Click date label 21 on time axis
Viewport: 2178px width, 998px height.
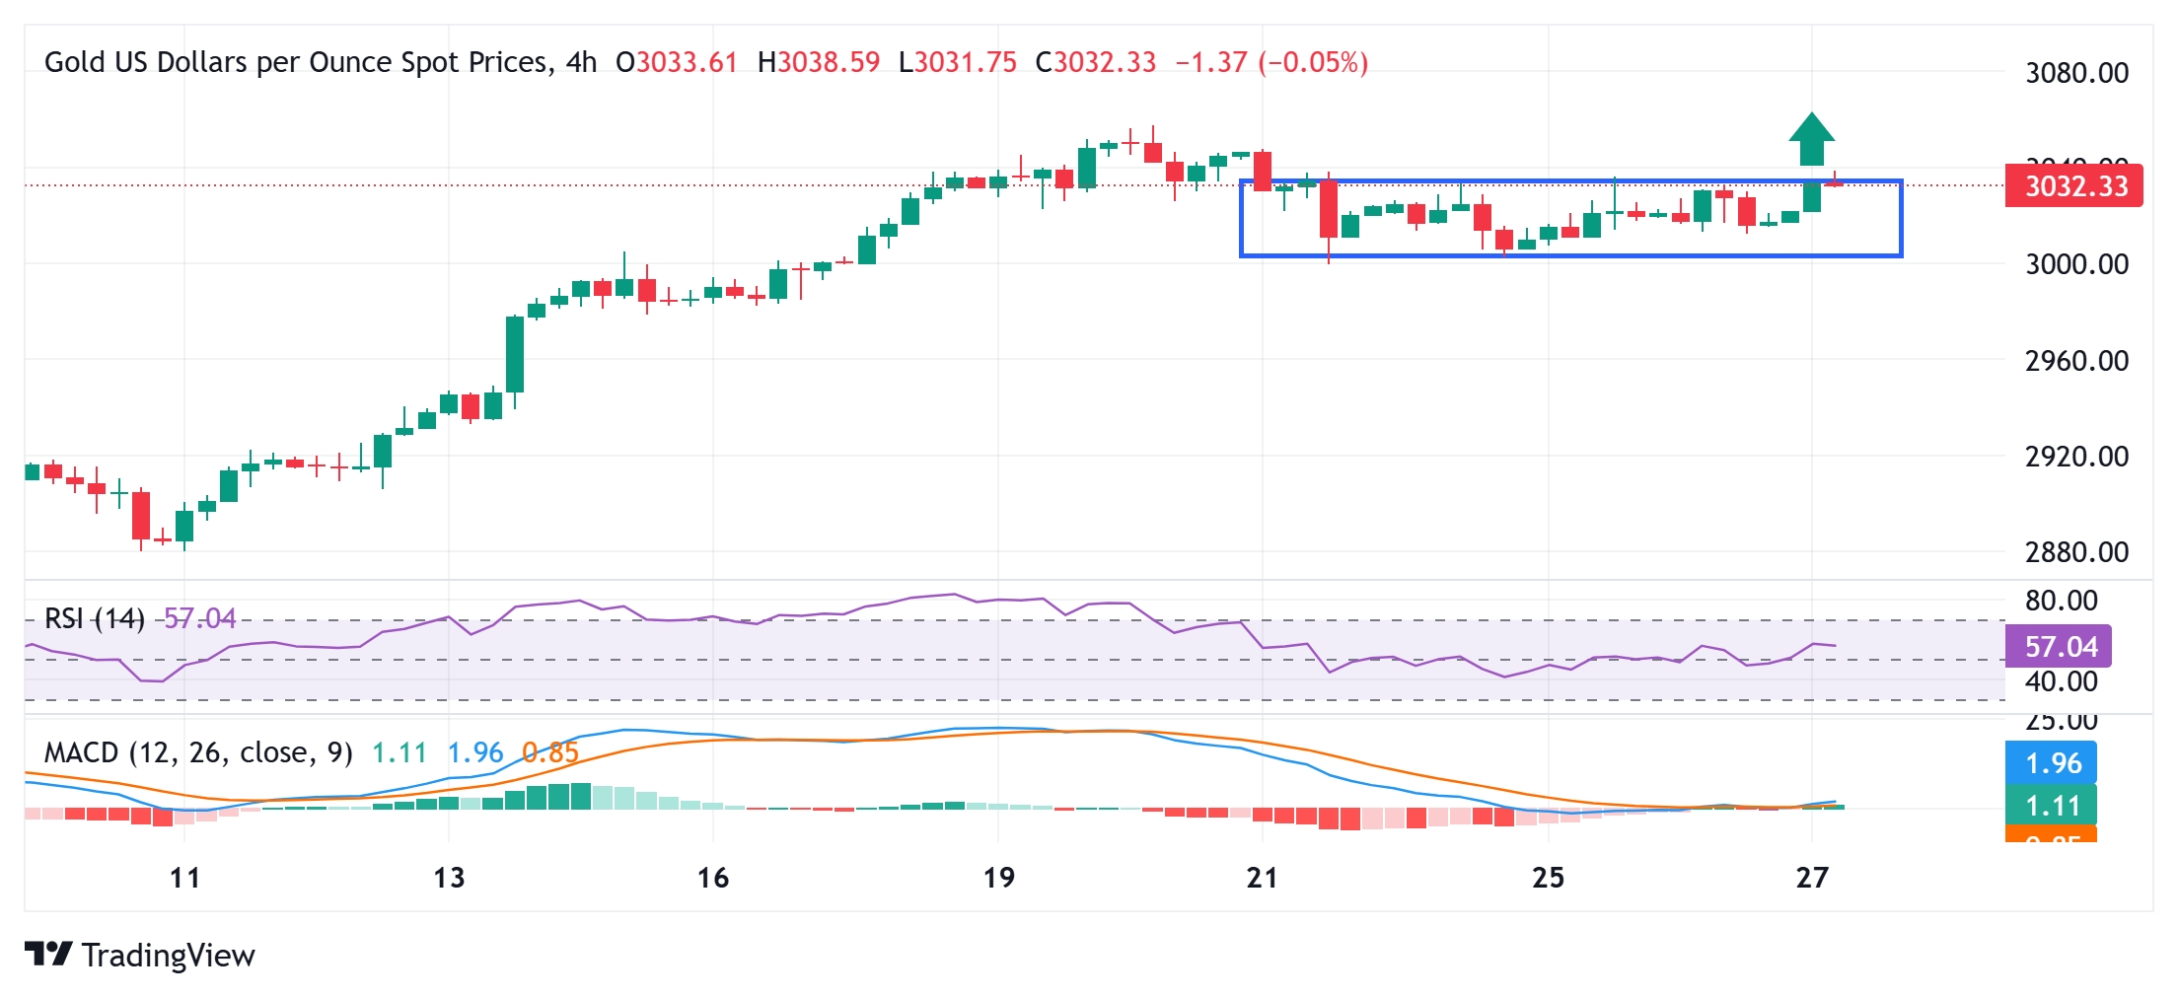point(1262,878)
